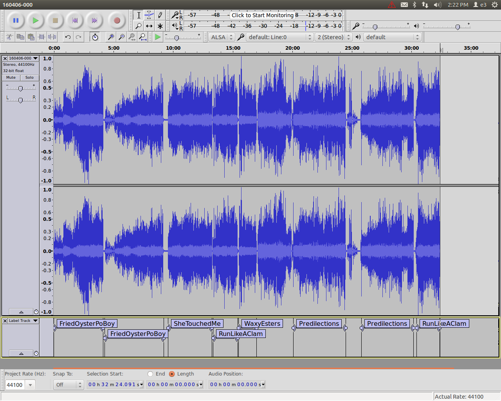Click the Record button

tap(117, 20)
